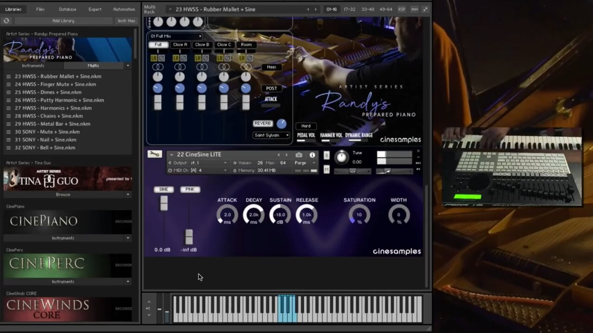Enable the Room mic channel

click(x=246, y=45)
